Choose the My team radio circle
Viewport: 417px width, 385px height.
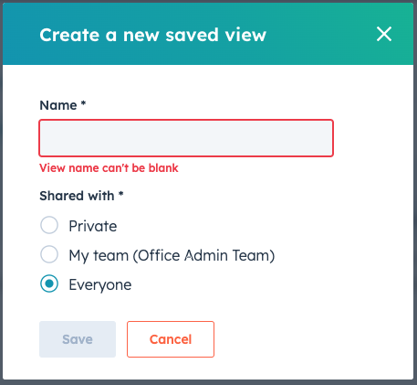coord(49,254)
